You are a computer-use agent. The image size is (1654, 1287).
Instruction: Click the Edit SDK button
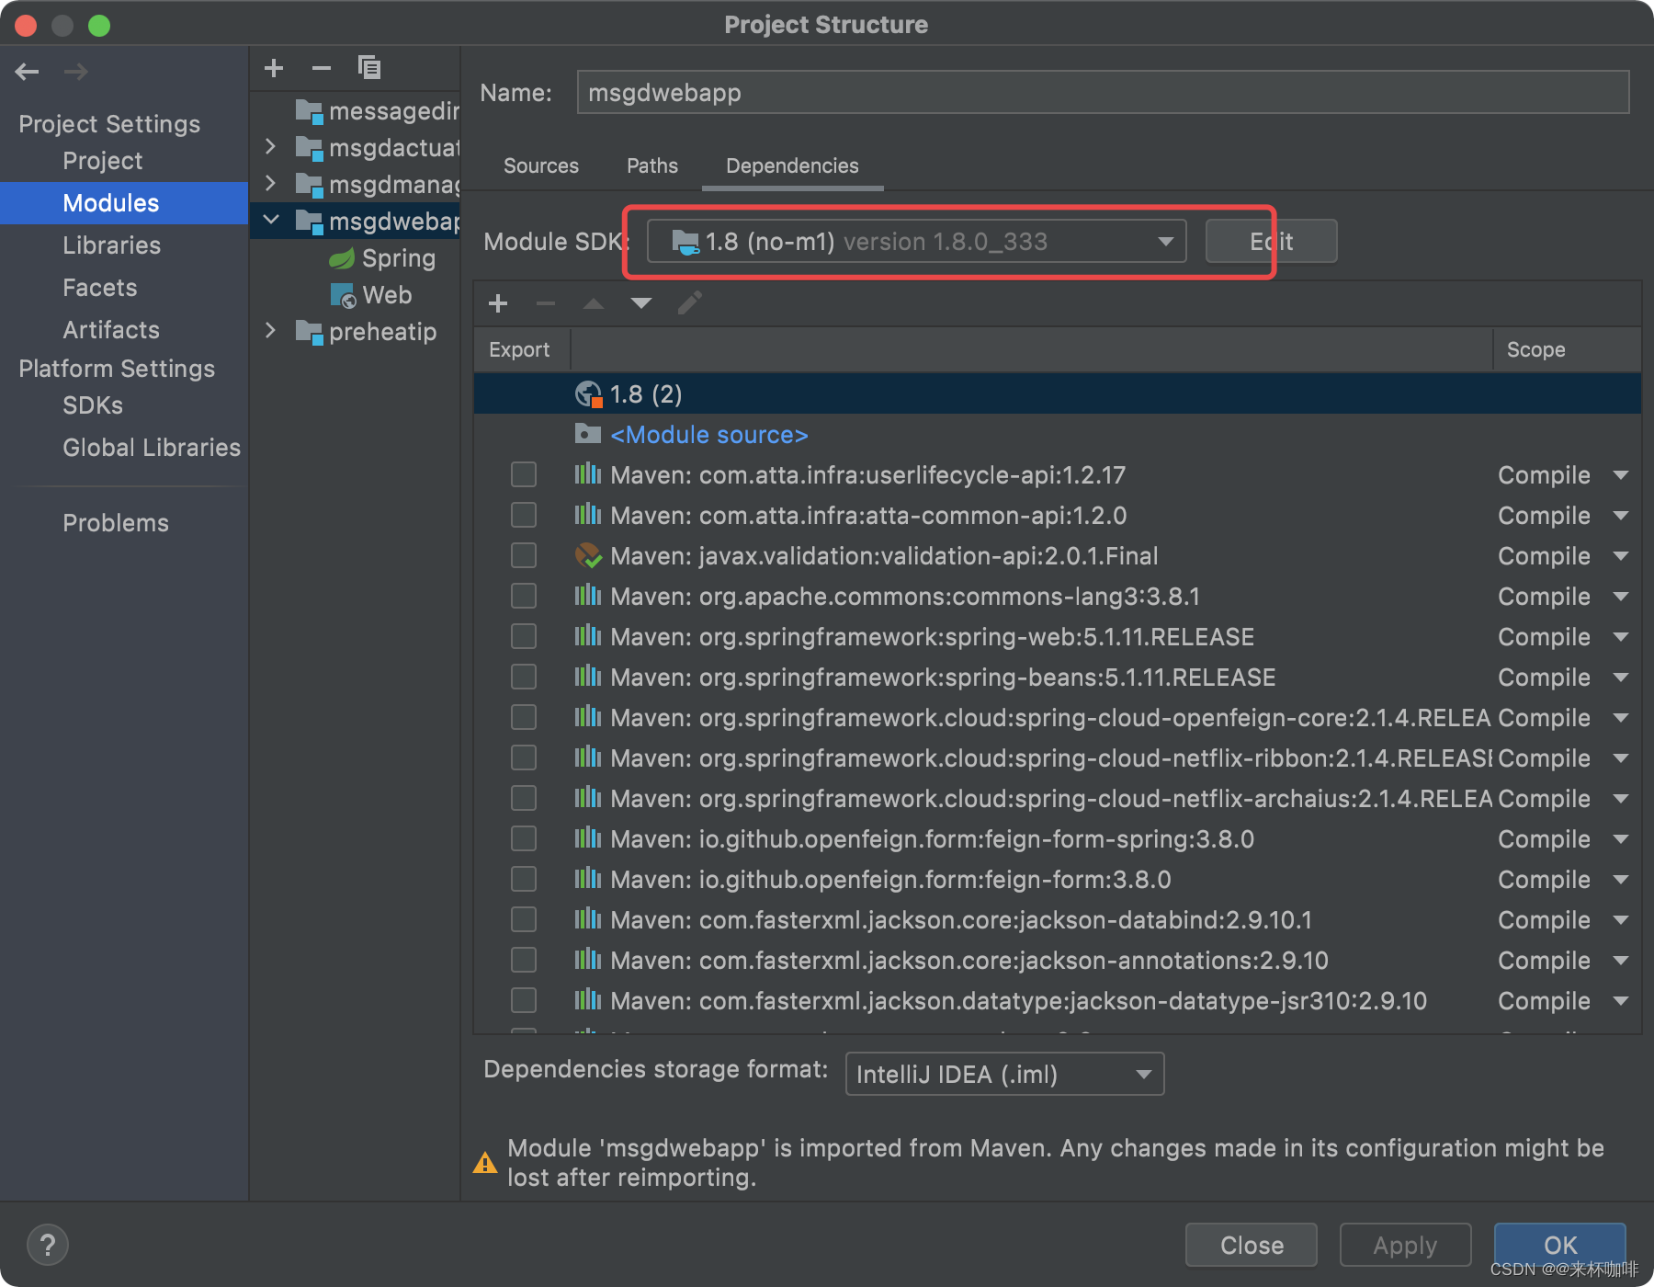click(x=1271, y=242)
